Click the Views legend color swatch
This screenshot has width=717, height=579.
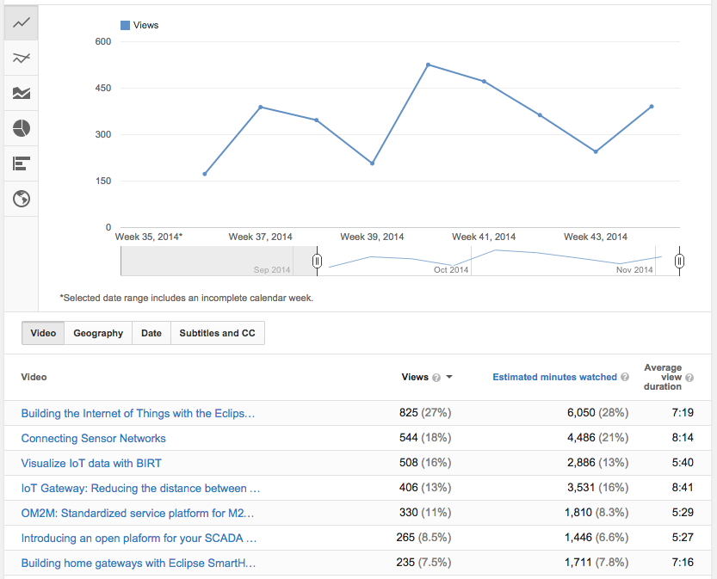click(x=125, y=25)
